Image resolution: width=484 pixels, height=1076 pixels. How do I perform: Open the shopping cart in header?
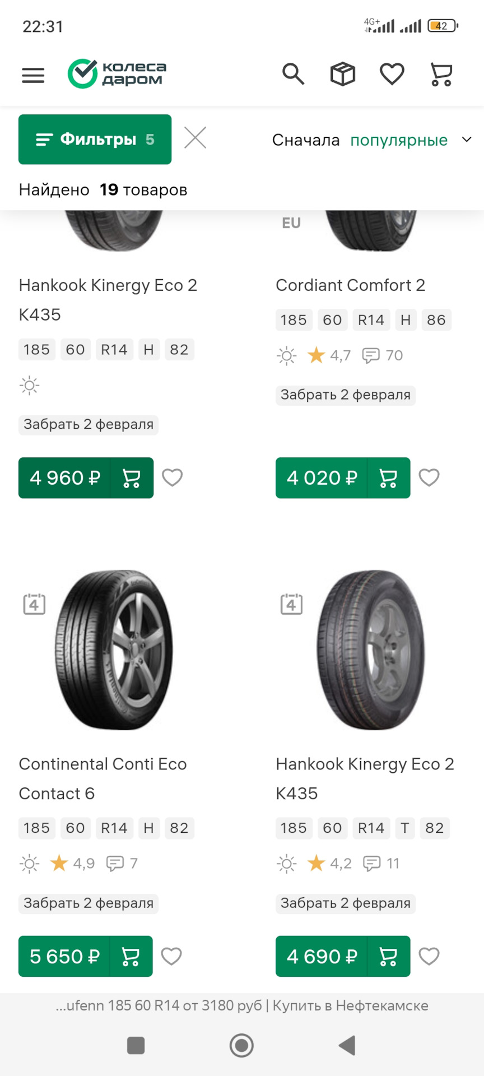point(441,74)
